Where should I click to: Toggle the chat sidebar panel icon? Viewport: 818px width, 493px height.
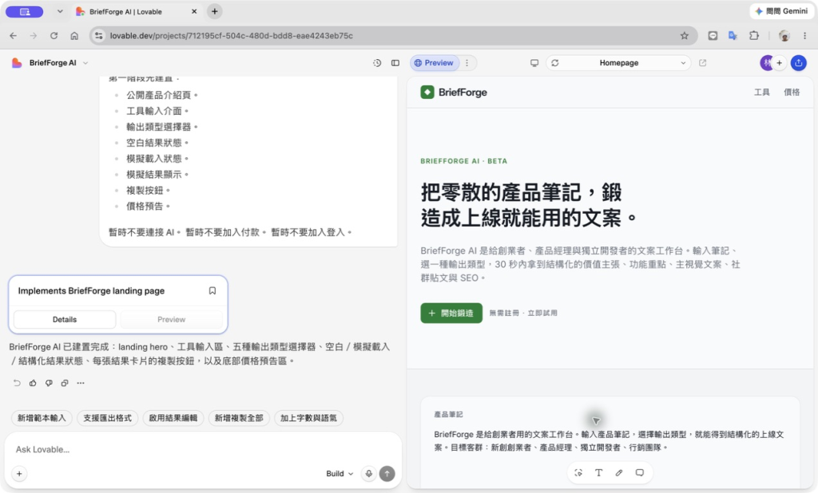click(x=395, y=63)
